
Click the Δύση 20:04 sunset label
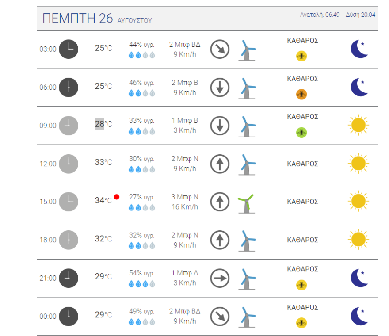click(360, 14)
